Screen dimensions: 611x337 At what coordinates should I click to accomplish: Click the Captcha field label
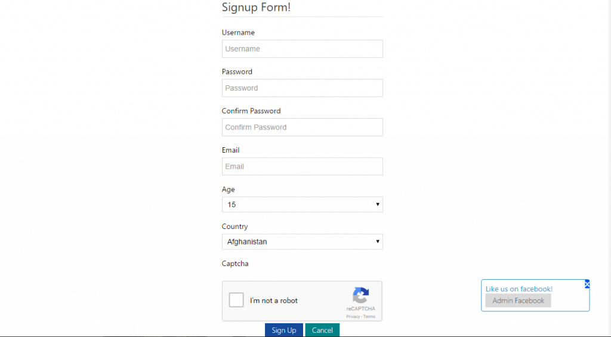pyautogui.click(x=235, y=264)
